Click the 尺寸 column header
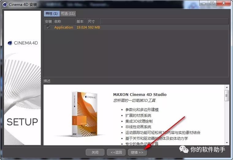The width and height of the screenshot is (233, 160). tap(93, 21)
